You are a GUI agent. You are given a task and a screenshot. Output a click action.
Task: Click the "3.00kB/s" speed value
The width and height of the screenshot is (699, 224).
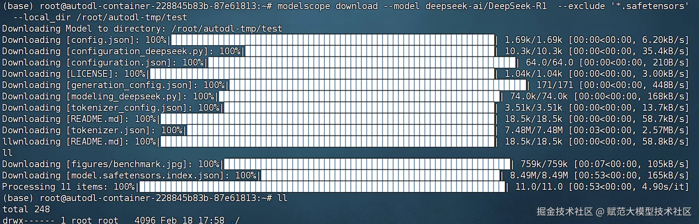pyautogui.click(x=663, y=74)
